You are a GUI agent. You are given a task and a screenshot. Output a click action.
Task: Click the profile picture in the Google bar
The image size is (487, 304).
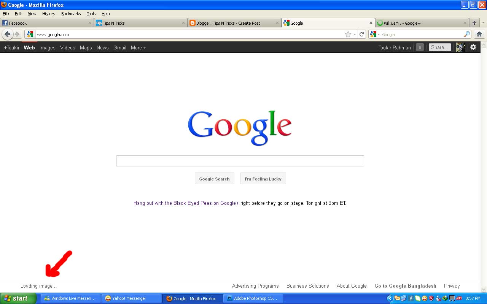click(460, 47)
